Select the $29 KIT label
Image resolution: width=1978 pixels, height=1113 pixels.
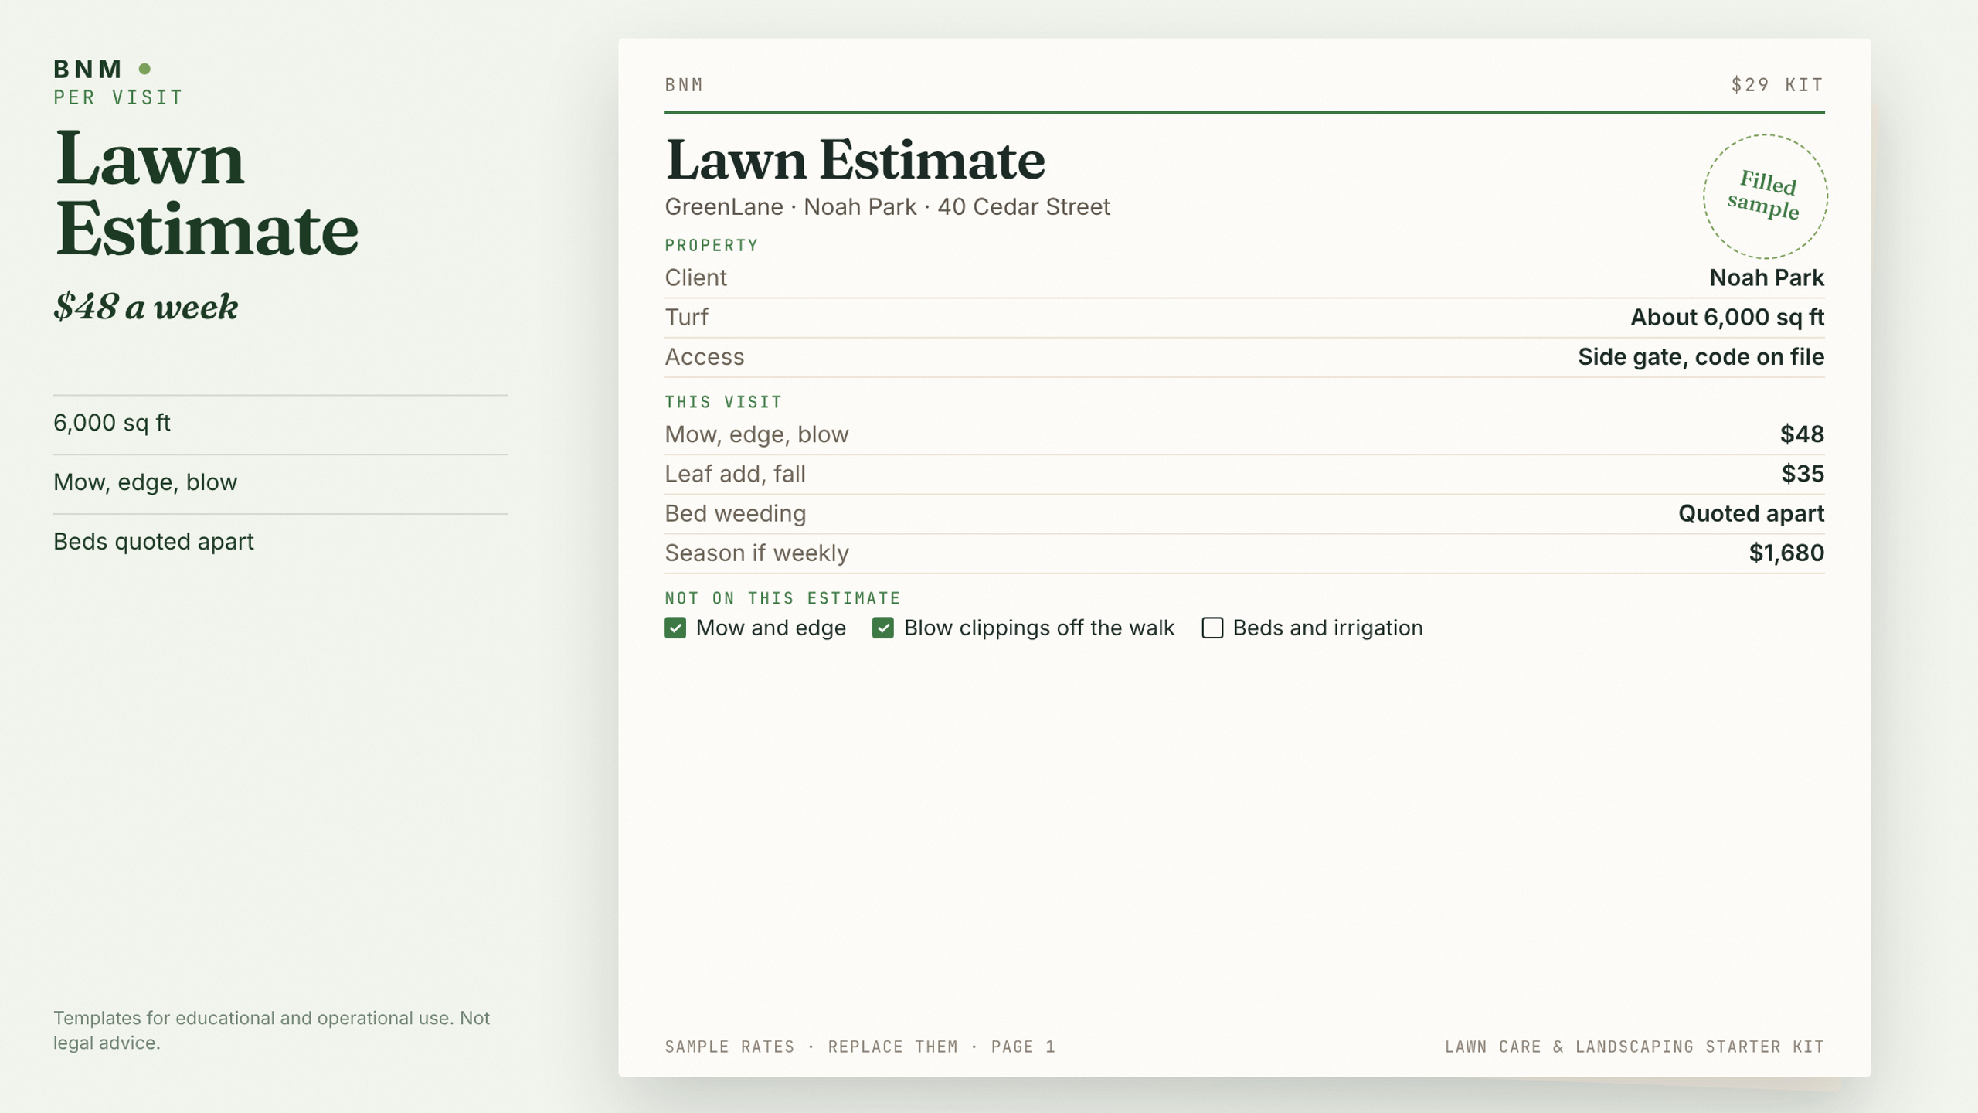[x=1777, y=84]
